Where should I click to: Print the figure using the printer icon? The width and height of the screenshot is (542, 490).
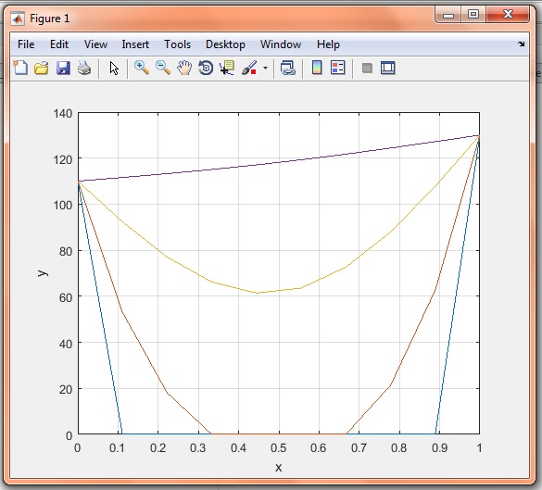click(84, 68)
